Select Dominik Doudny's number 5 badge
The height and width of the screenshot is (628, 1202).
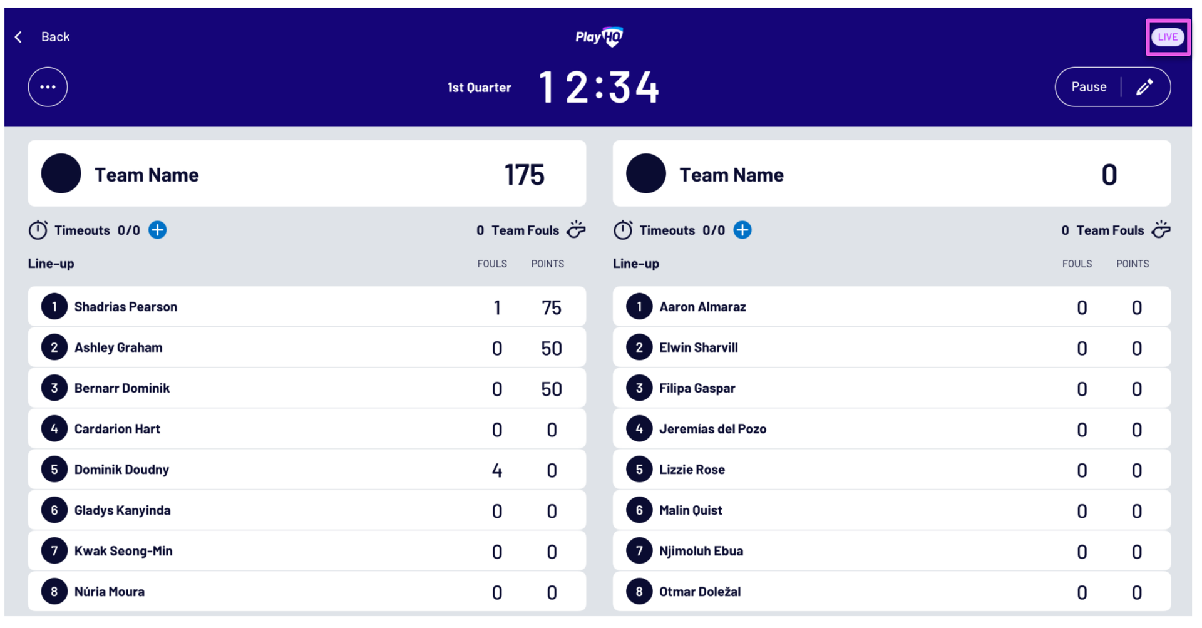54,470
